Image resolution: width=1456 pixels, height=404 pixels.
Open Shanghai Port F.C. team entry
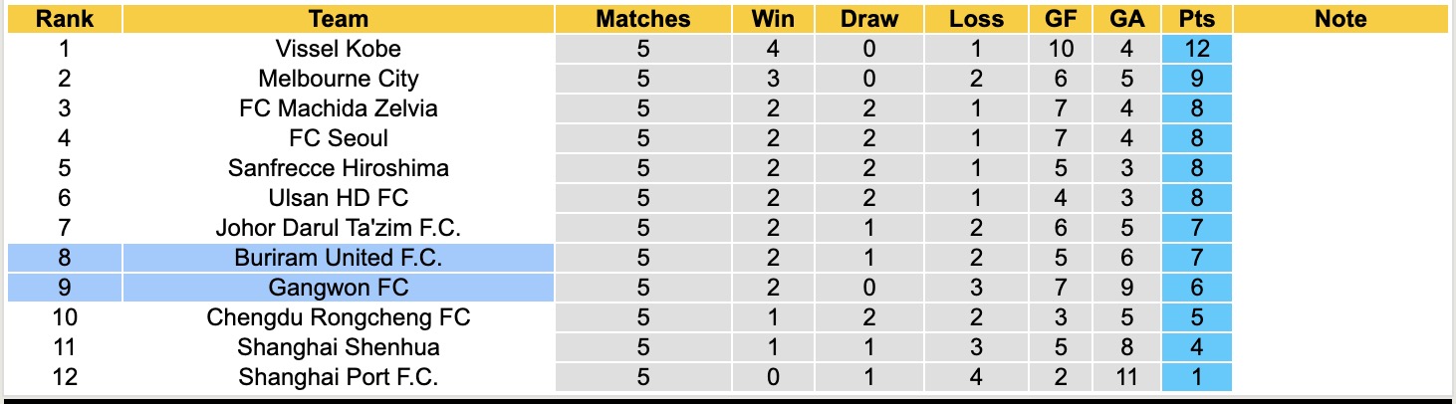point(338,377)
